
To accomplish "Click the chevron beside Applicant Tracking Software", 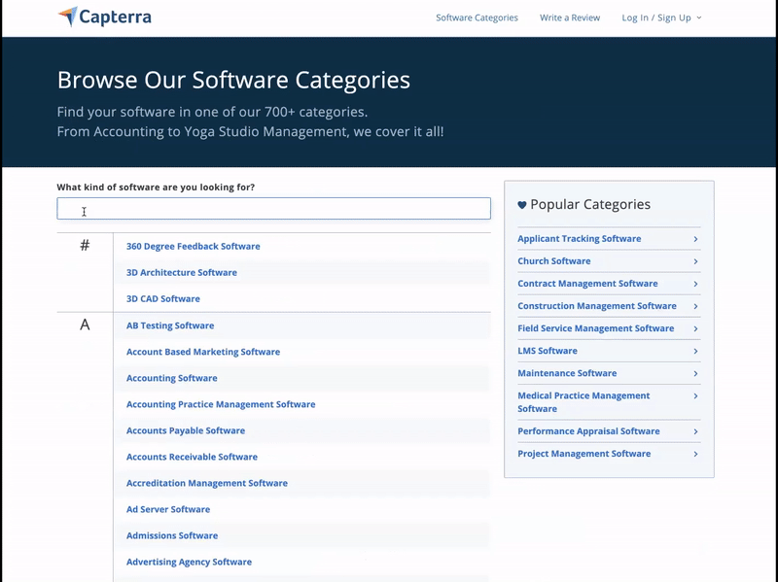I will coord(695,239).
